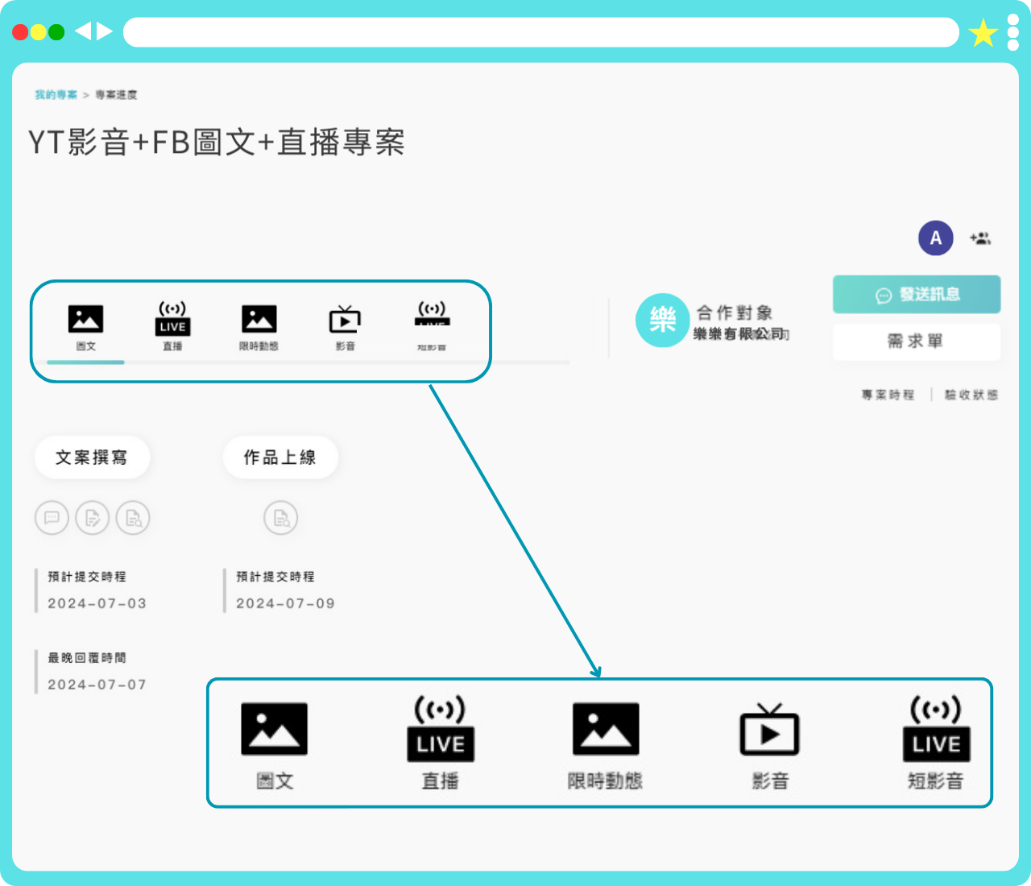Click the browser back arrow
This screenshot has height=886, width=1031.
83,31
